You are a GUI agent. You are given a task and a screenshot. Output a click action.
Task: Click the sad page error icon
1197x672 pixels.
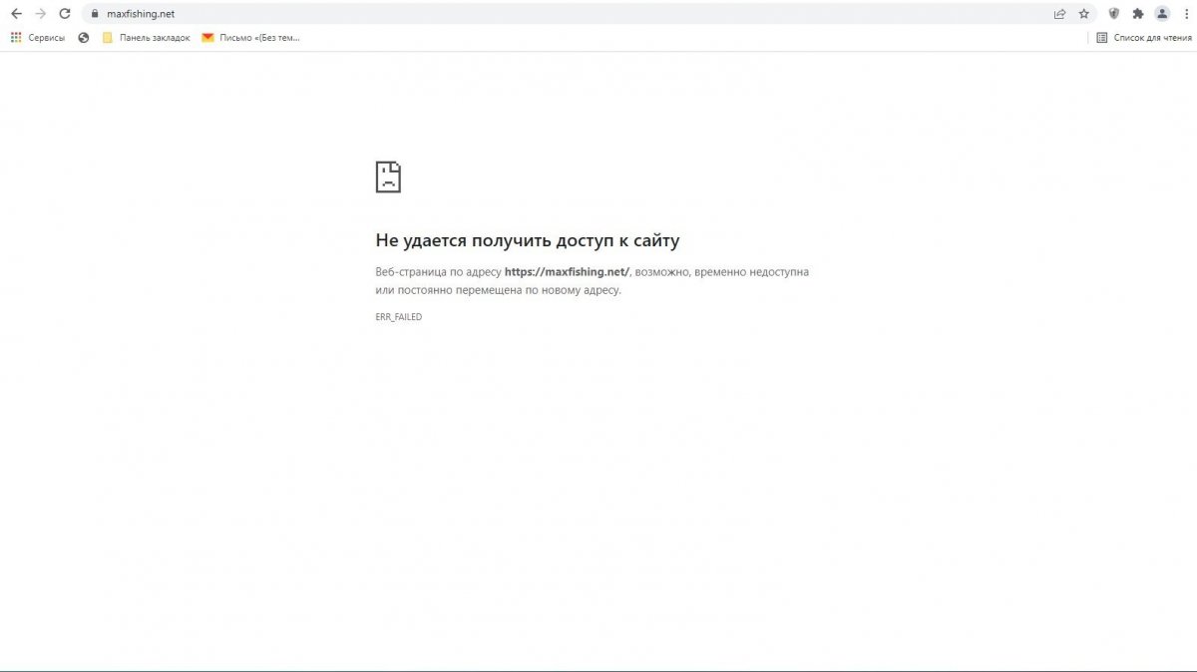pos(388,176)
